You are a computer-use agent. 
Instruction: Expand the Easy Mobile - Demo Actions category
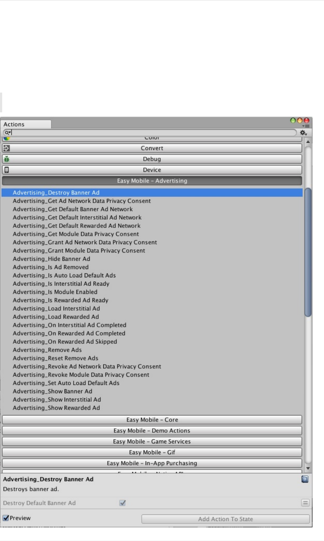coord(152,431)
